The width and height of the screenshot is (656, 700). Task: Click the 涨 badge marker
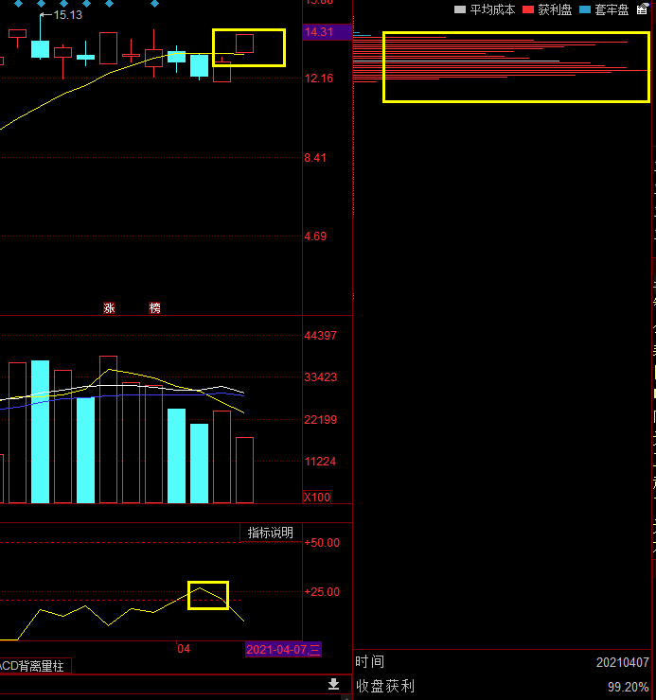tap(109, 307)
